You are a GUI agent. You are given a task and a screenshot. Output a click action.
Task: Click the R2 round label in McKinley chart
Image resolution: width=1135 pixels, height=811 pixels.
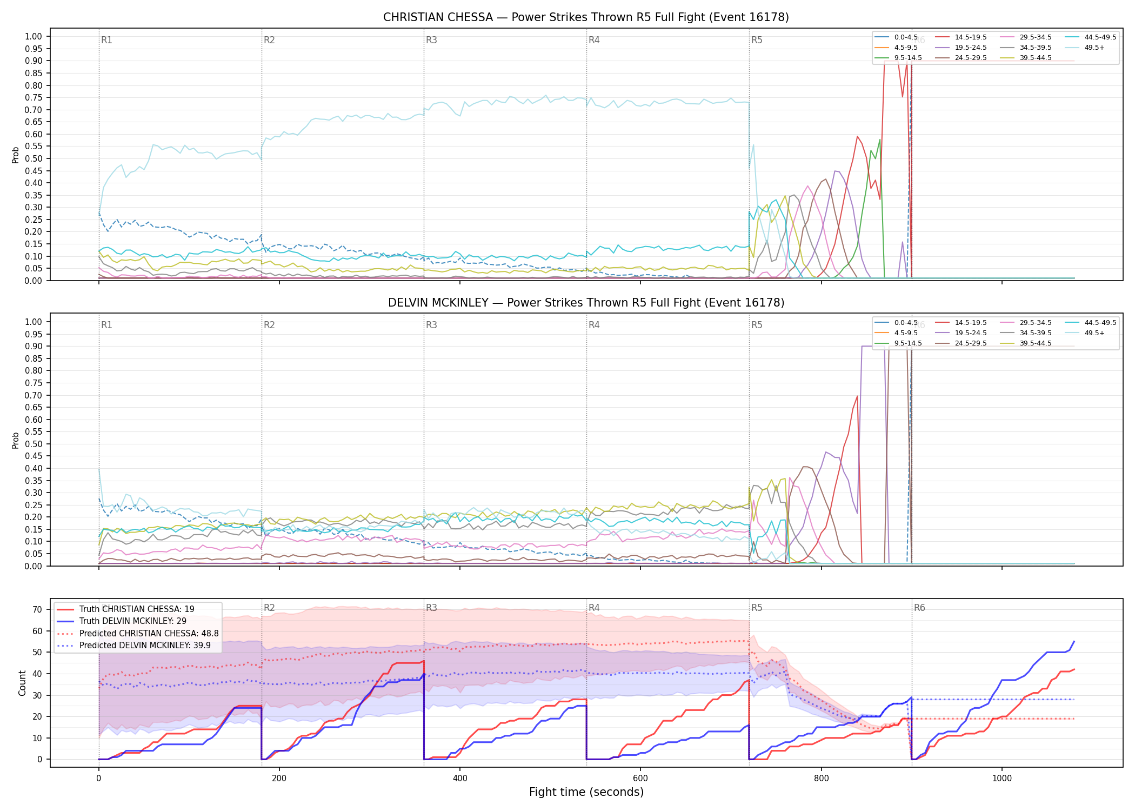(x=269, y=325)
